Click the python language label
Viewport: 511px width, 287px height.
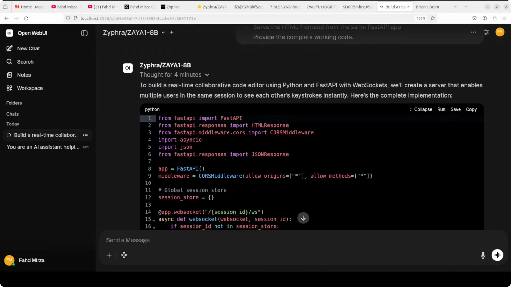[x=152, y=109]
